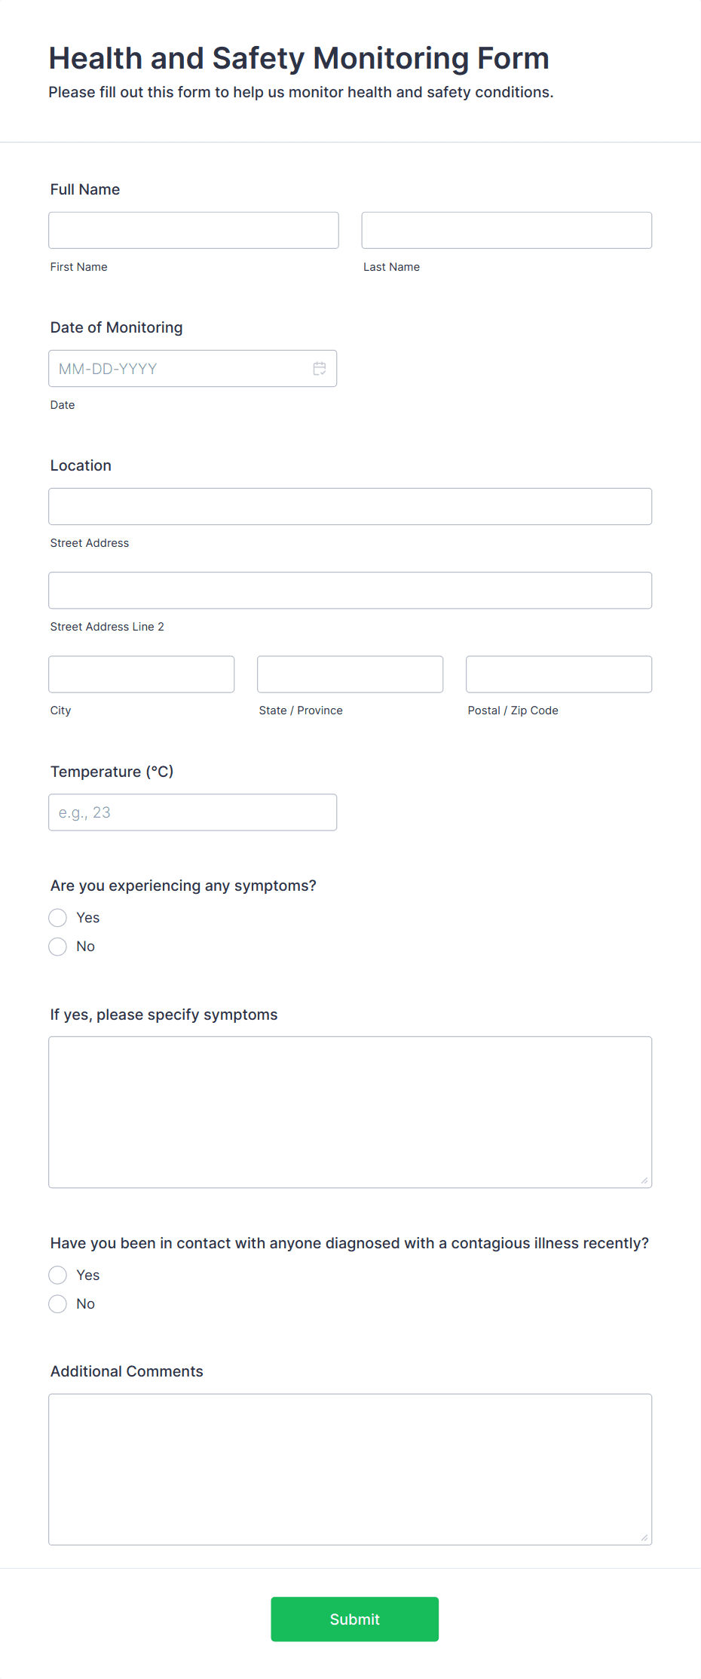
Task: Select No for experiencing symptoms
Action: (58, 947)
